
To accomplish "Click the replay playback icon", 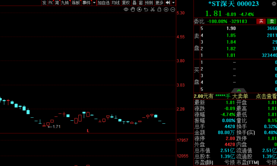I will (x=139, y=9).
